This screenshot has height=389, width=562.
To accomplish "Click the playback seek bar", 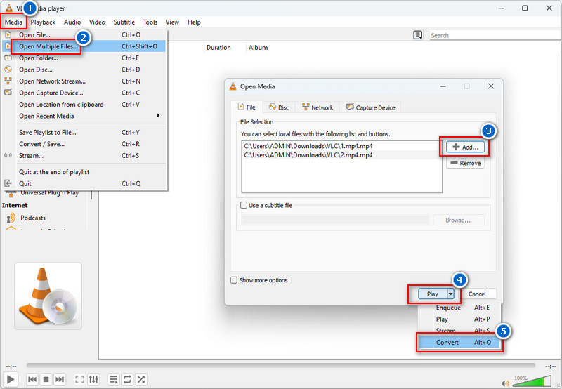I will click(x=280, y=366).
